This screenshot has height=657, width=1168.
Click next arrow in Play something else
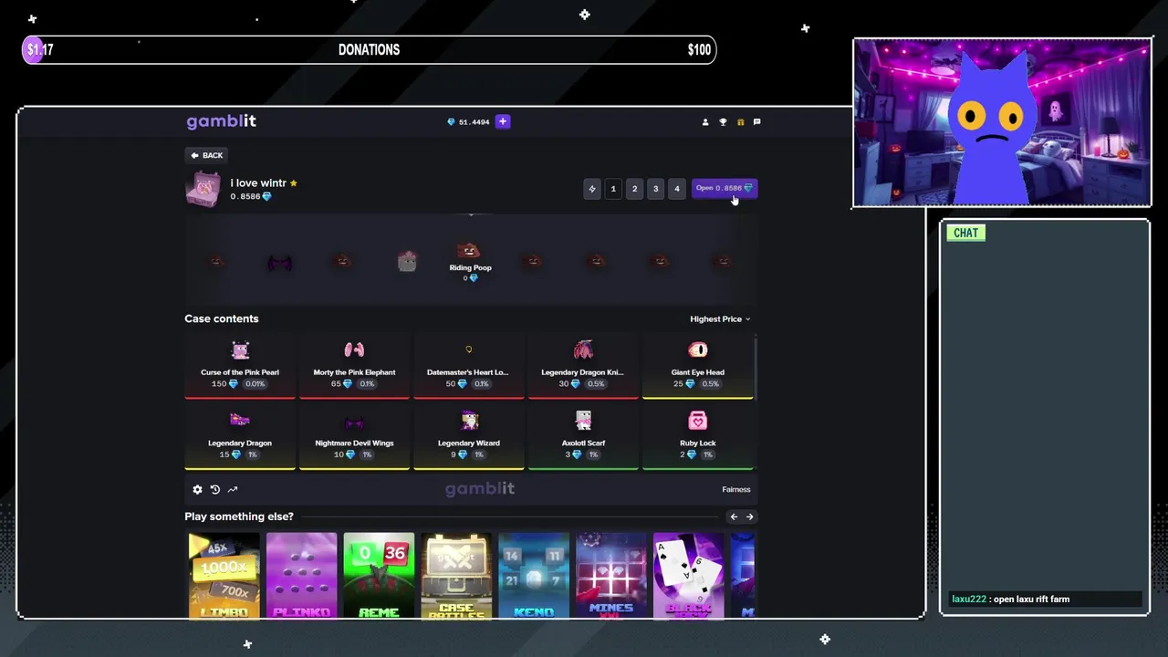[750, 516]
